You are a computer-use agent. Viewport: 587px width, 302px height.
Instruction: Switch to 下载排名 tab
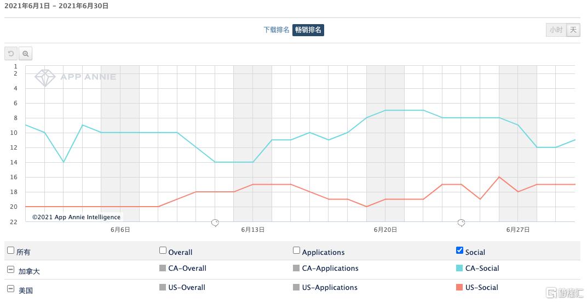[277, 30]
